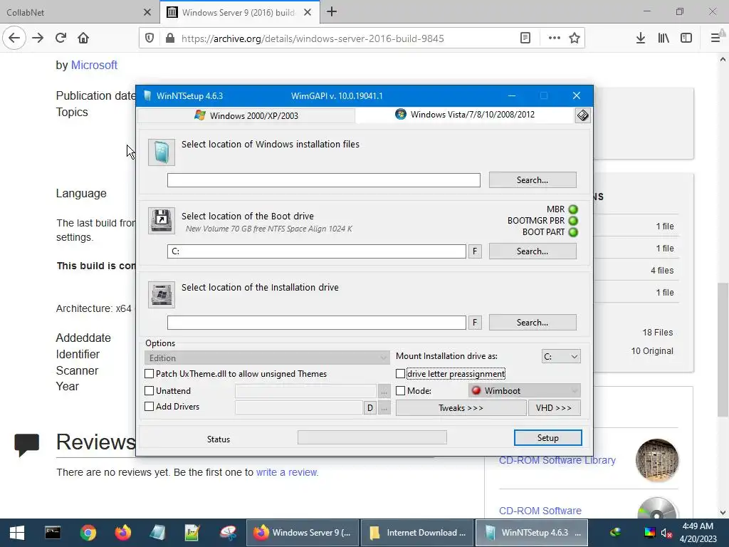729x547 pixels.
Task: Close the CollabNet browser tab
Action: click(147, 12)
